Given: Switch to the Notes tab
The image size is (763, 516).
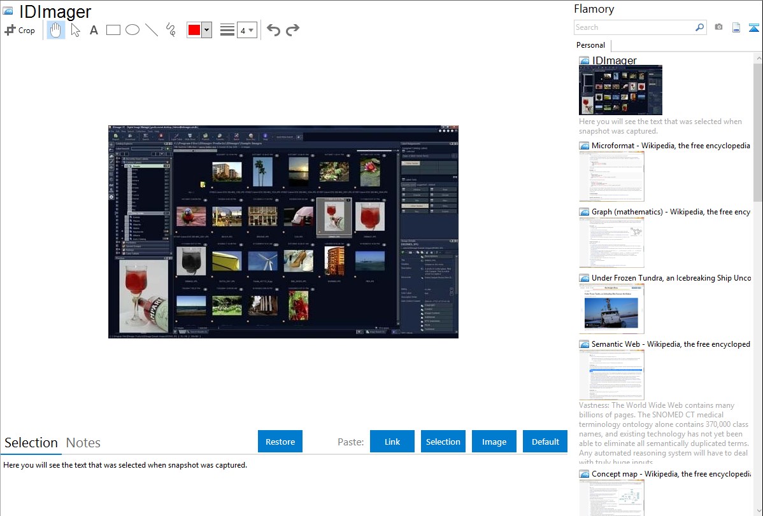Looking at the screenshot, I should coord(83,443).
